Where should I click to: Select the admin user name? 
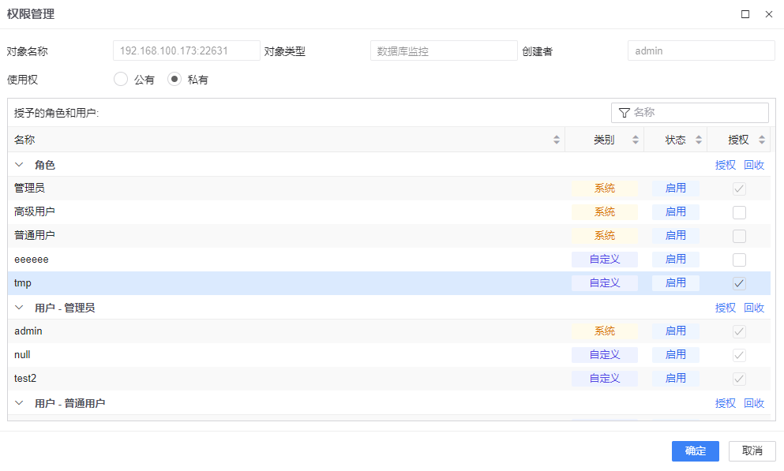28,331
